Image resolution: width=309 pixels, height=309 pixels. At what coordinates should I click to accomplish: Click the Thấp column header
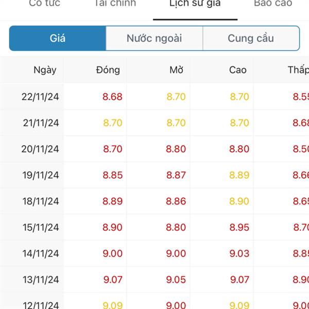(299, 70)
